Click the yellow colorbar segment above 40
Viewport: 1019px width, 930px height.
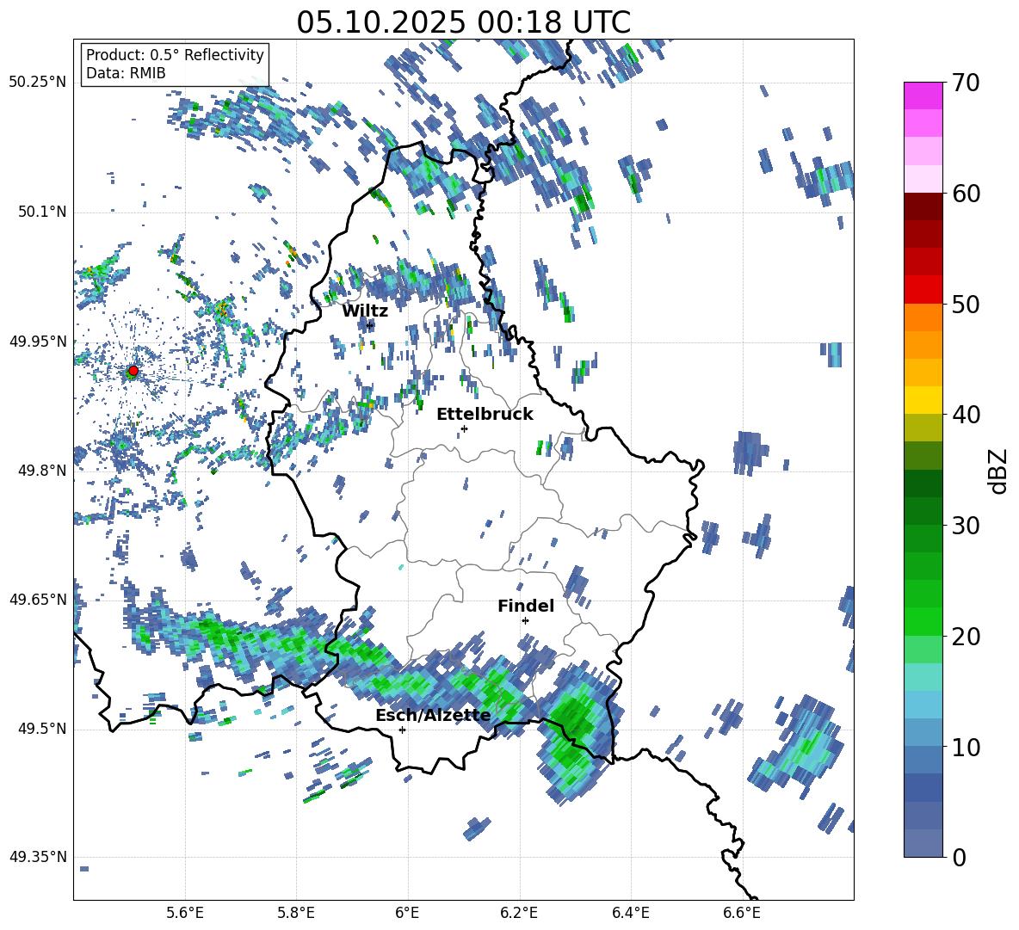(x=923, y=400)
